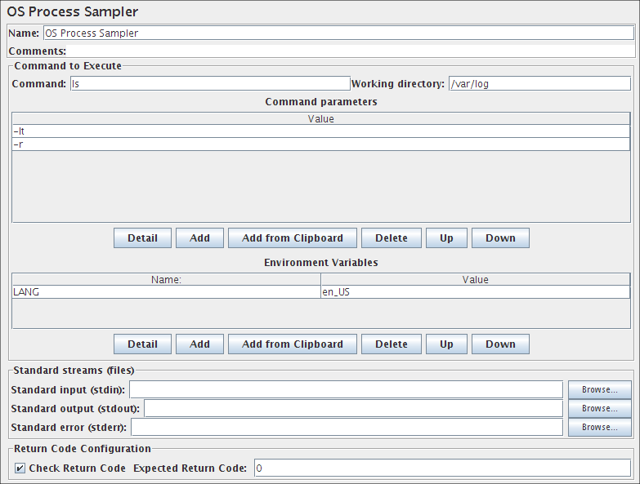Click the Expected Return Code field
Image resolution: width=640 pixels, height=484 pixels.
(441, 468)
